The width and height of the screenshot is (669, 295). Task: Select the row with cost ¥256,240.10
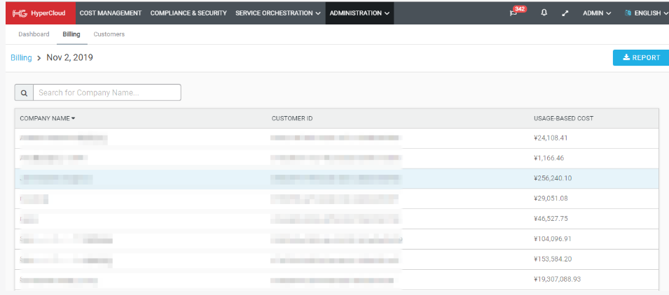tap(336, 178)
